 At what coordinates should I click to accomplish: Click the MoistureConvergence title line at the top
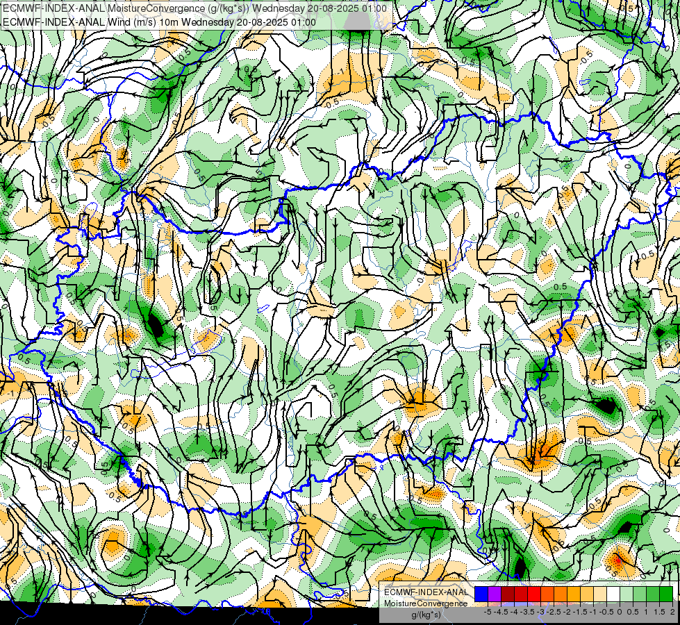pos(194,8)
